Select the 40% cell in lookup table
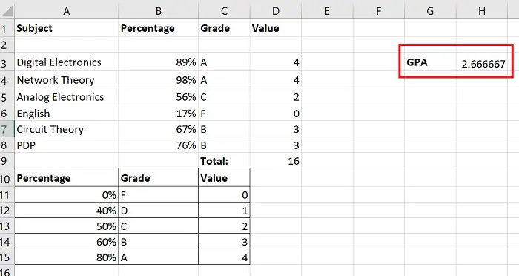Viewport: 519px width, 276px height. [66, 211]
